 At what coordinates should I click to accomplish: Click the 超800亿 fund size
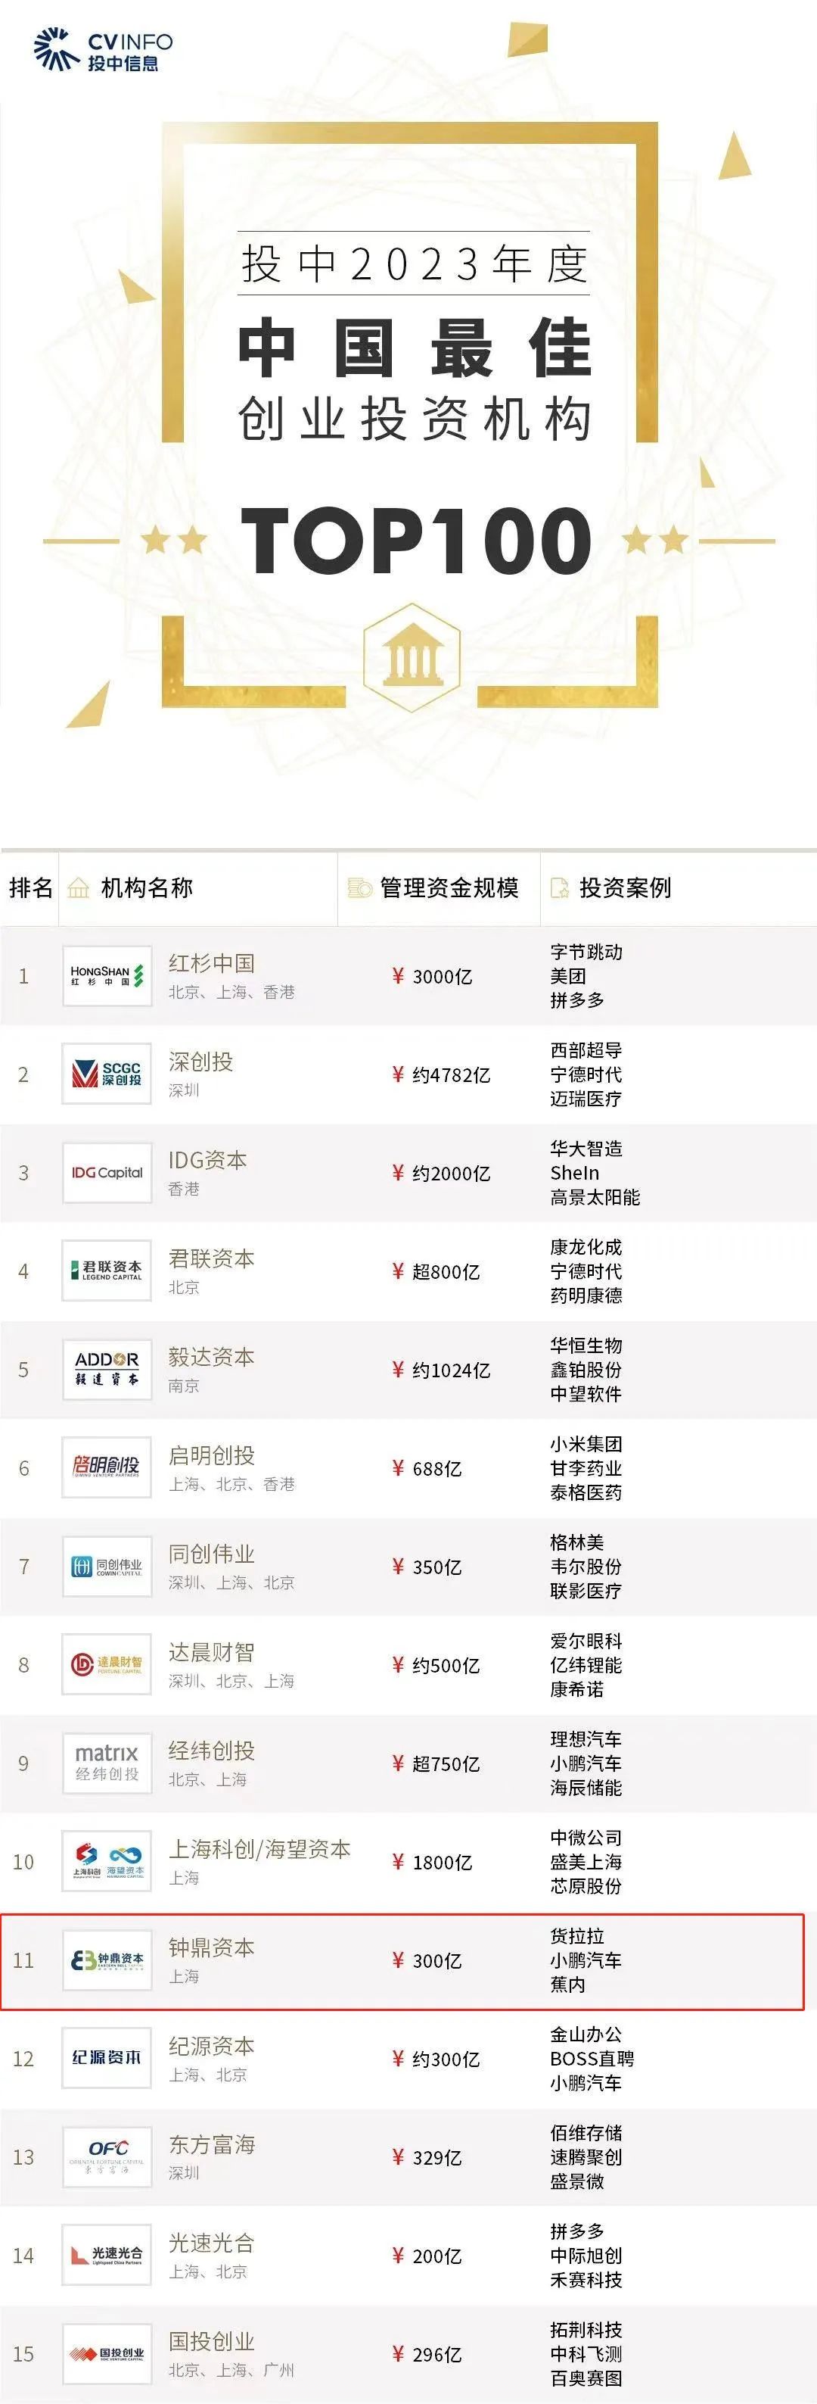[x=446, y=1272]
